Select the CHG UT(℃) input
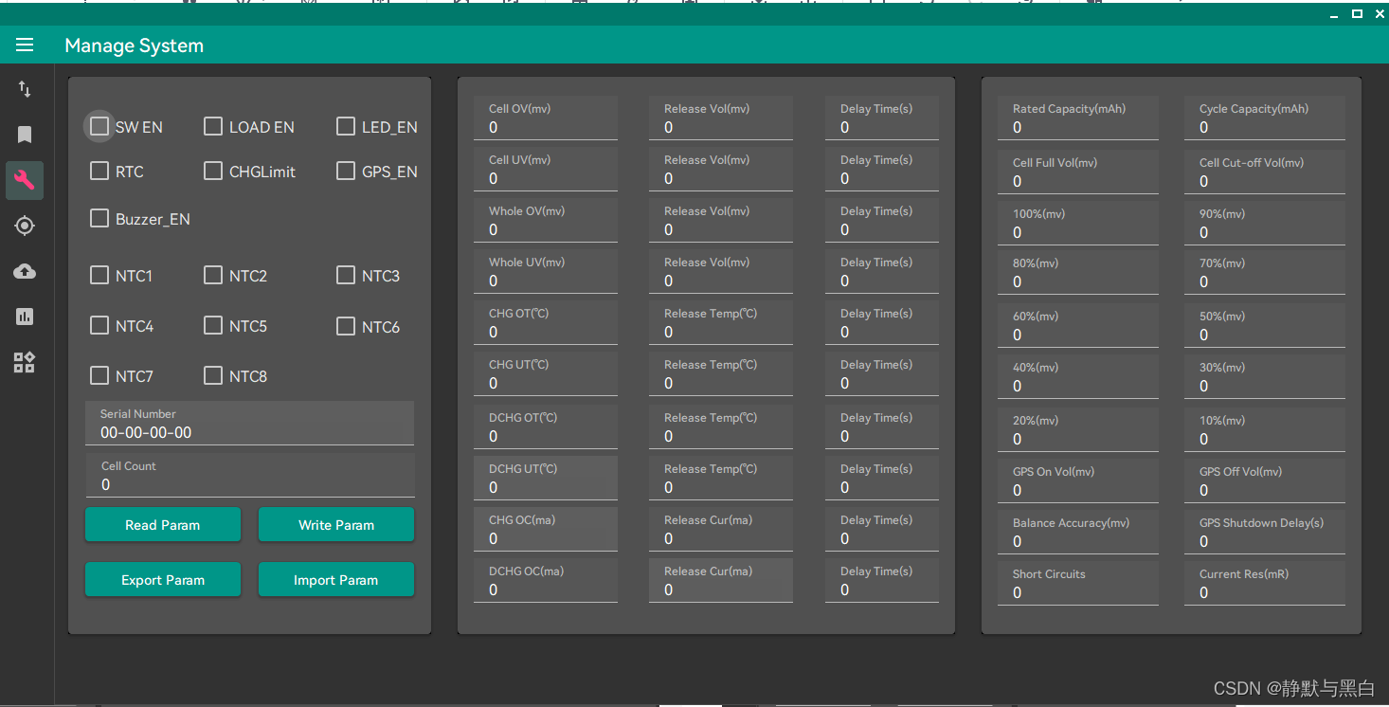 546,373
